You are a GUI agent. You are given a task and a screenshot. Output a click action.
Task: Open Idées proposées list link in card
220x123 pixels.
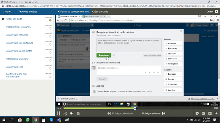click(x=114, y=35)
